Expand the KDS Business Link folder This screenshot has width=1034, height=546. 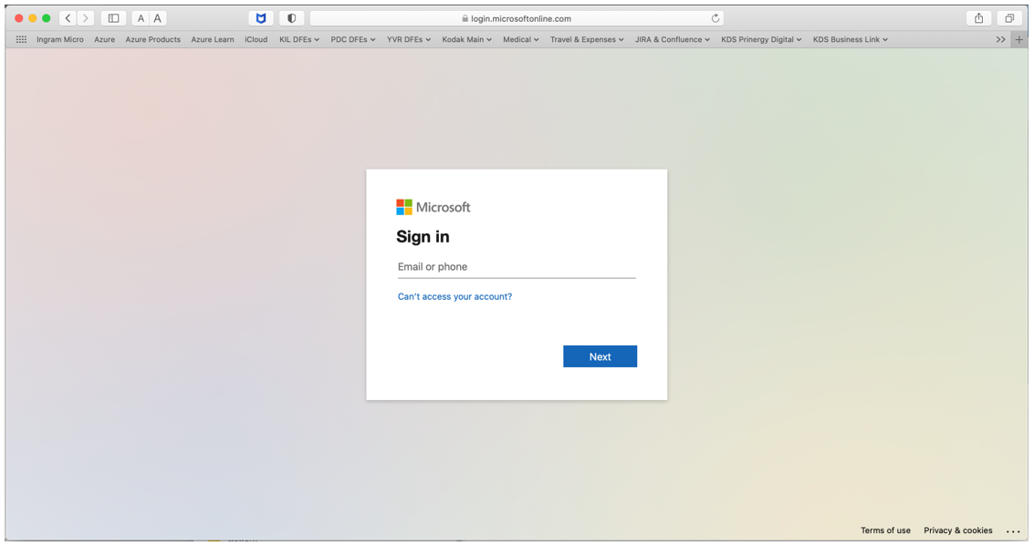[x=851, y=39]
